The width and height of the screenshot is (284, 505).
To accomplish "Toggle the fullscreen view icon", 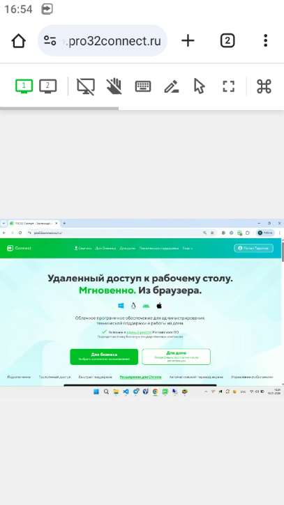I will coord(228,86).
